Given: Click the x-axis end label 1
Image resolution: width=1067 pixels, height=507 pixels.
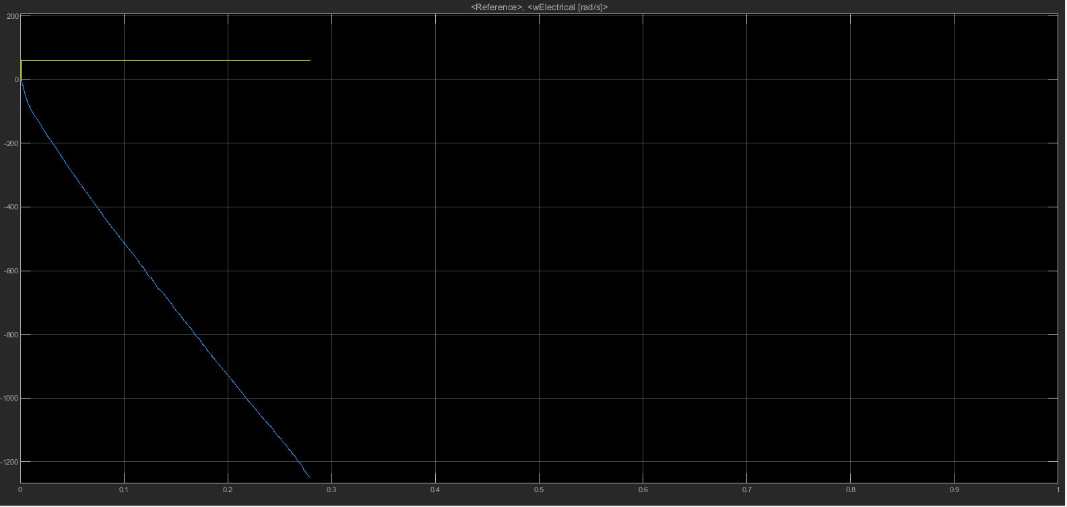Looking at the screenshot, I should point(1058,489).
